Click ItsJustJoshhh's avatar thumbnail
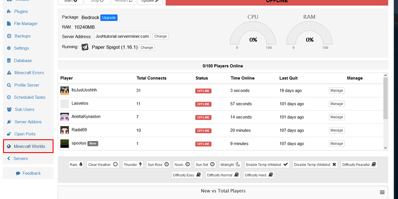Viewport: 398px width, 199px height. click(65, 91)
